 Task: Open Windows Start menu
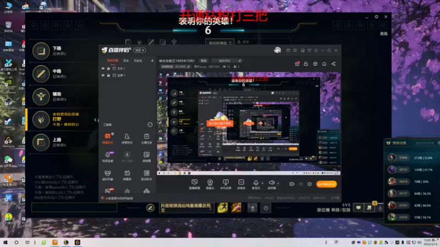(5, 242)
